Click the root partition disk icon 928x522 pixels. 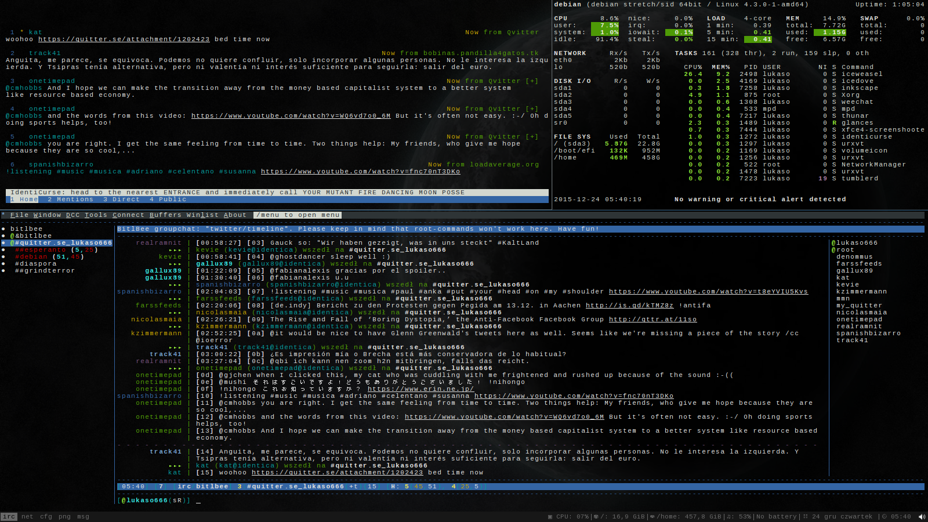pyautogui.click(x=596, y=517)
